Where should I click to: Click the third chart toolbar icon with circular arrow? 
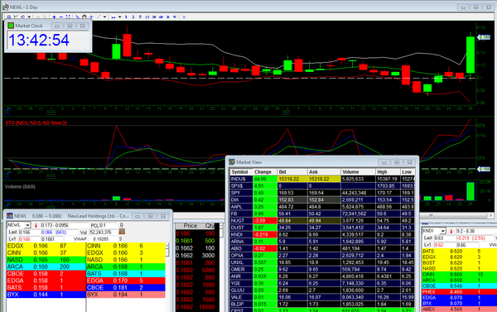pos(22,17)
